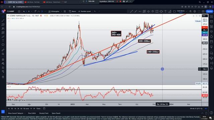Toggle hide all drawings eye icon
Image resolution: width=214 pixels, height=120 pixels.
pyautogui.click(x=3, y=71)
